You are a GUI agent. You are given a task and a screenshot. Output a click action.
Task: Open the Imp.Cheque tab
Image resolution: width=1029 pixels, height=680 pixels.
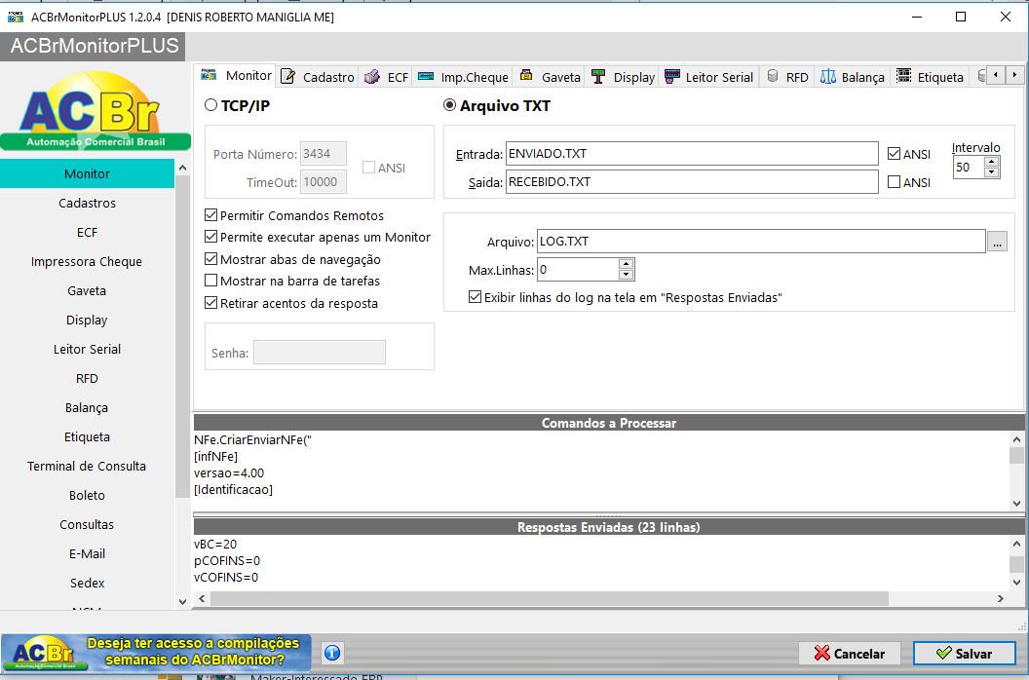point(463,77)
